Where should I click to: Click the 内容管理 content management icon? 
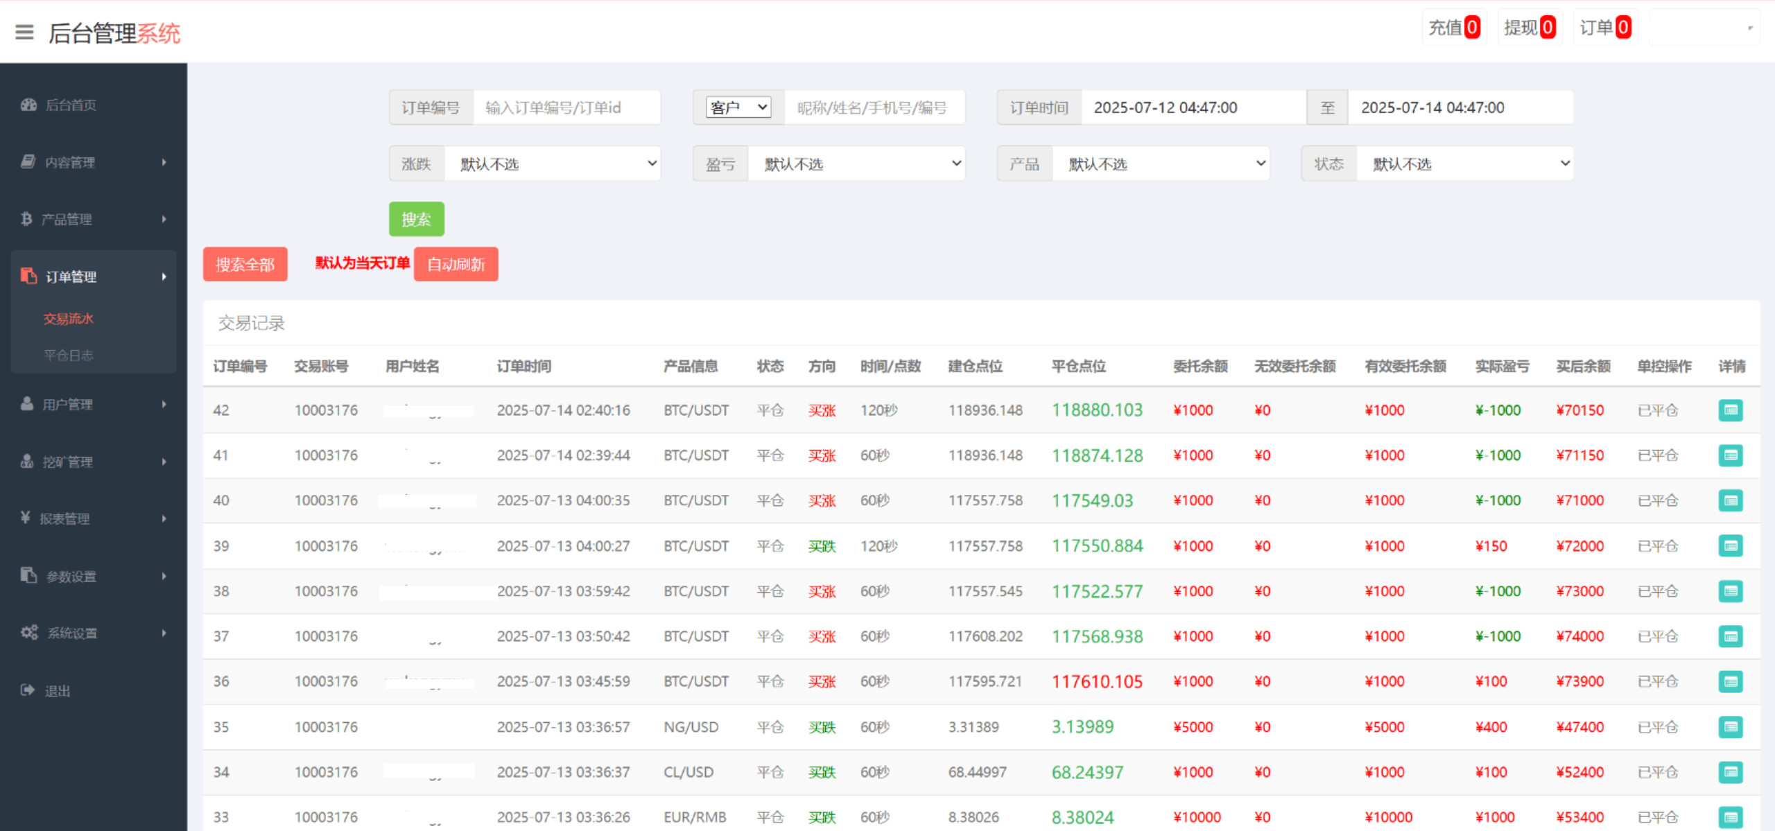pyautogui.click(x=26, y=161)
